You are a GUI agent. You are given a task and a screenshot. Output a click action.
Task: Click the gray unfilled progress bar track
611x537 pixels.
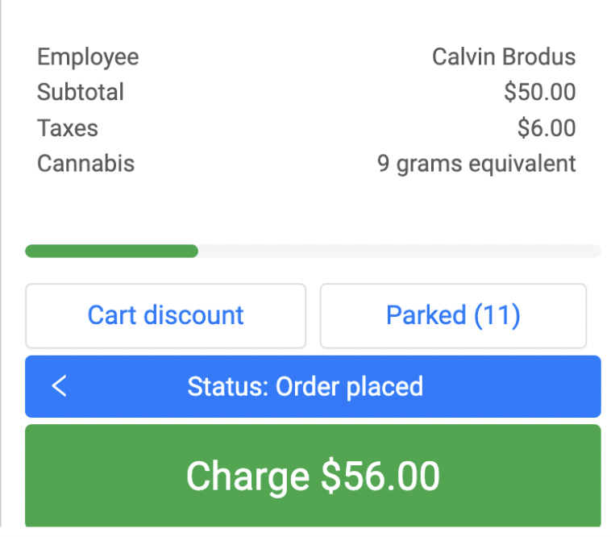(x=399, y=251)
